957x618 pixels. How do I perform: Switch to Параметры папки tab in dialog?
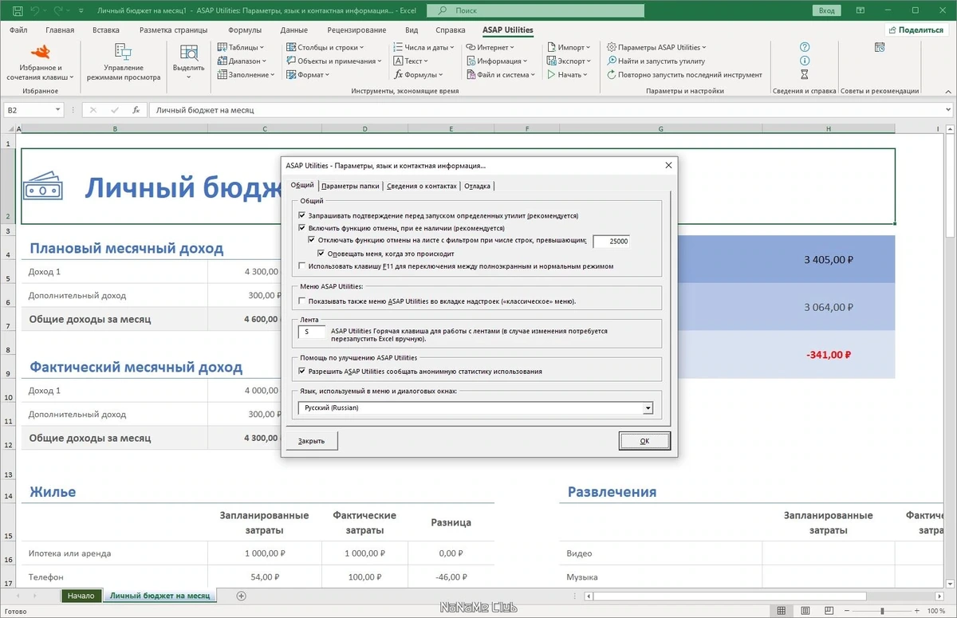351,186
